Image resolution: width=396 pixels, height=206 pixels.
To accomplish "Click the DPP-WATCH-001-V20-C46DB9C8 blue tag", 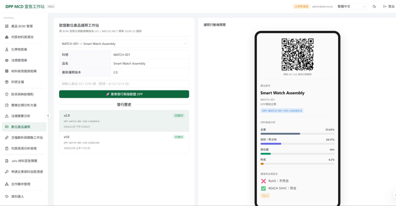I will pos(282,111).
